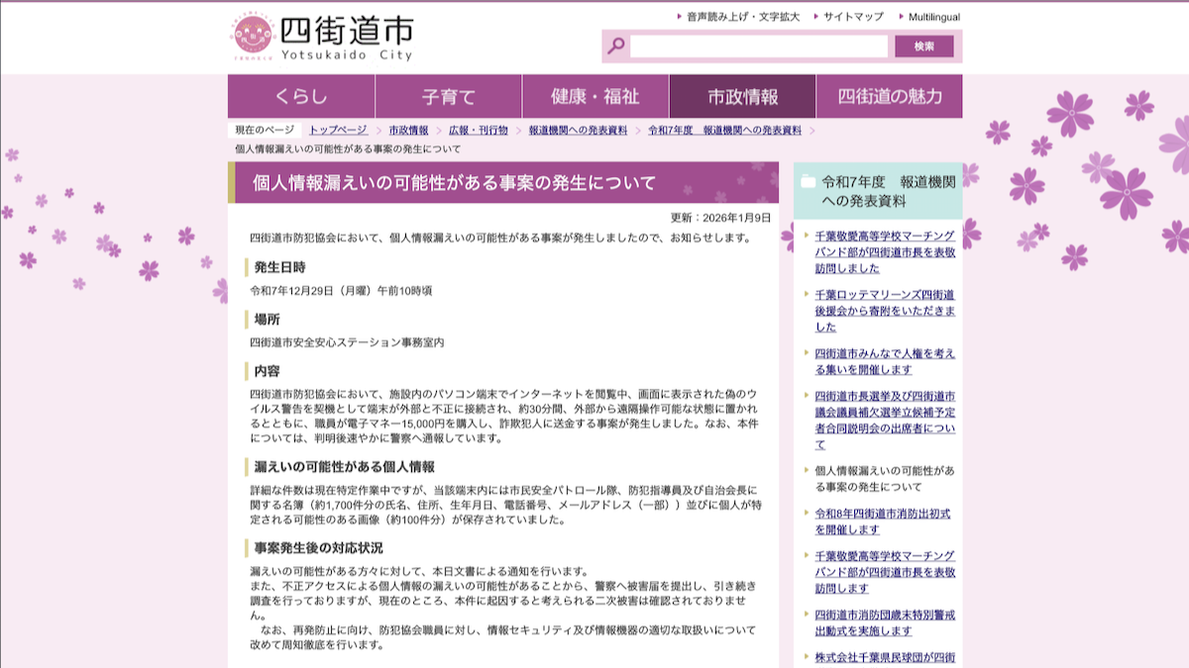Open 広報・刊行物 breadcrumb link

pos(479,131)
